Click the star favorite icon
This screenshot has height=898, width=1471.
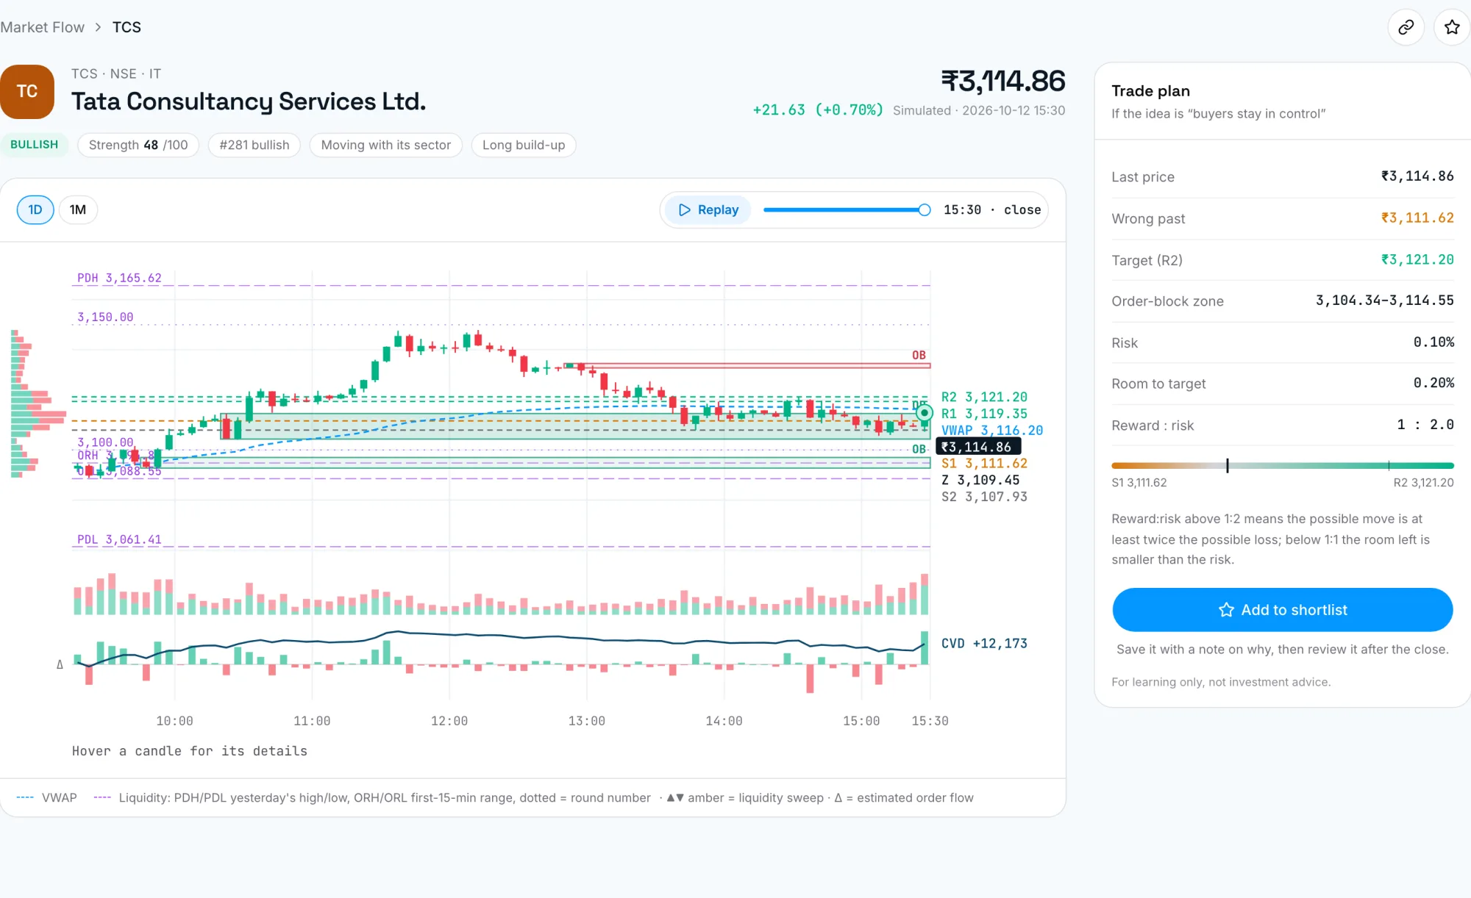click(1452, 27)
